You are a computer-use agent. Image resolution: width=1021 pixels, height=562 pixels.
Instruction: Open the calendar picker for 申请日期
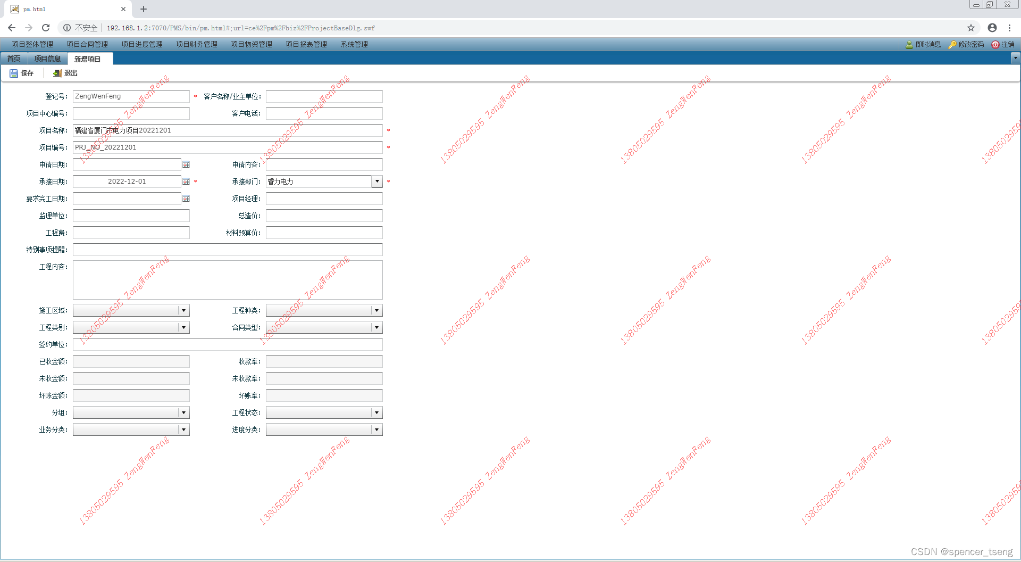point(186,164)
